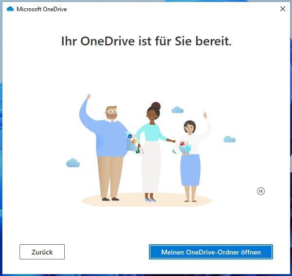Viewport: 292px width, 276px height.
Task: Click the heading Ihr OneDrive ist für Sie bereit
Action: click(146, 41)
